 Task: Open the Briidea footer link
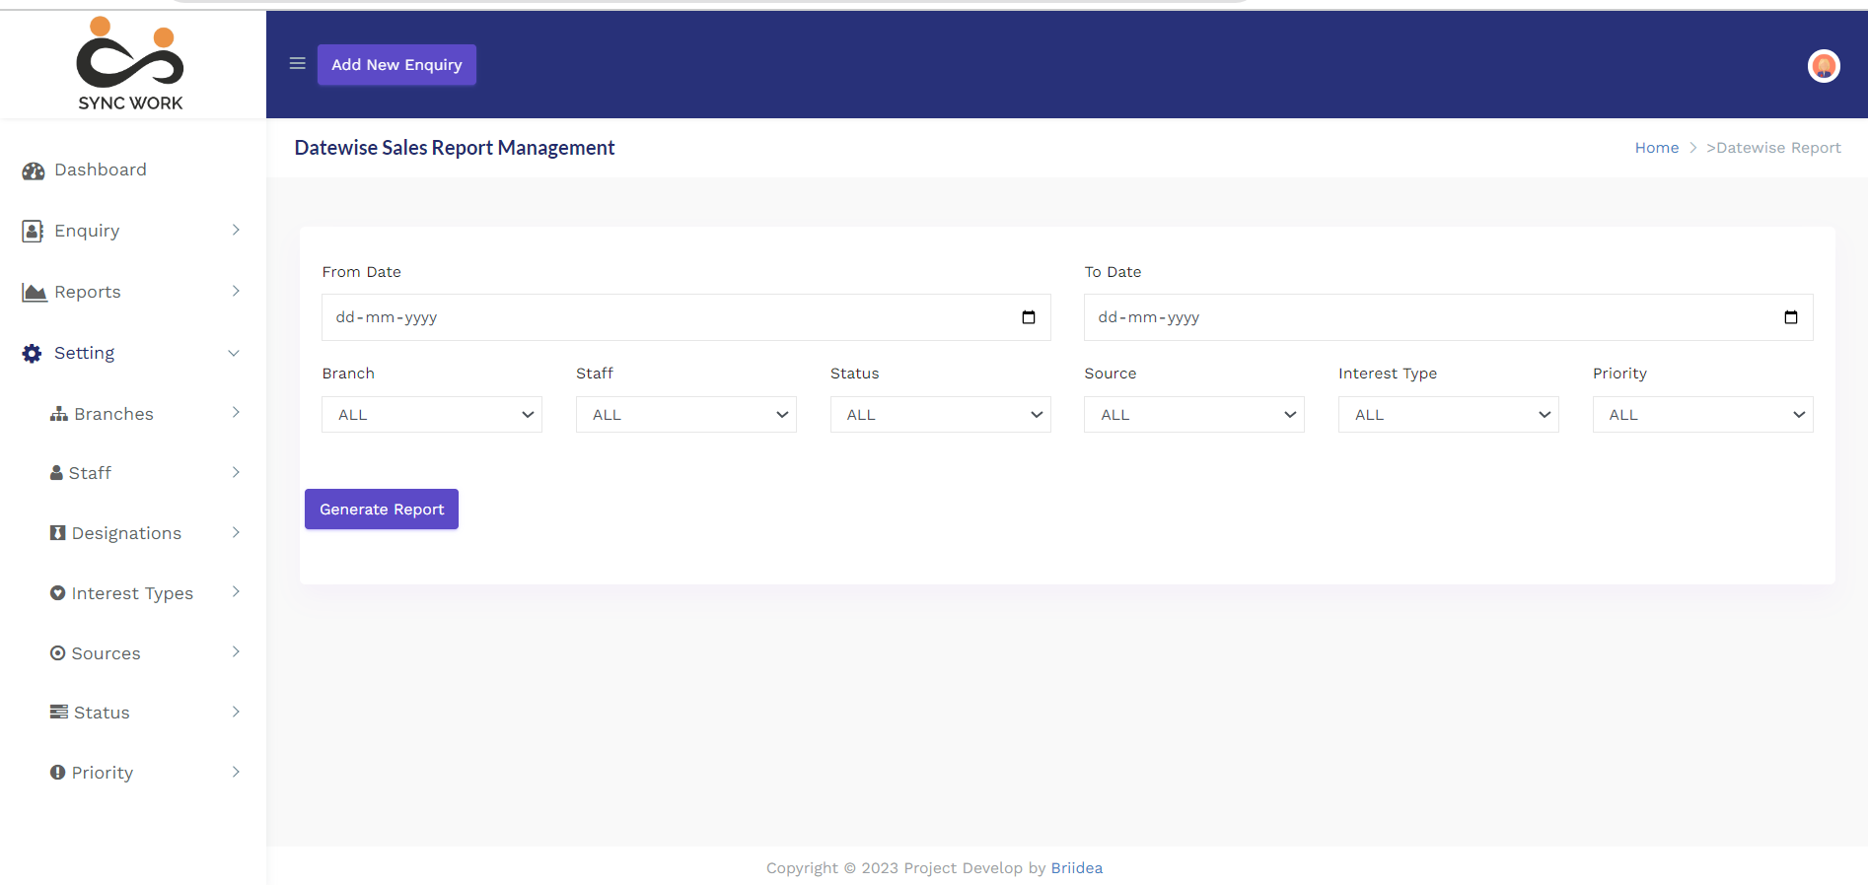click(1077, 868)
